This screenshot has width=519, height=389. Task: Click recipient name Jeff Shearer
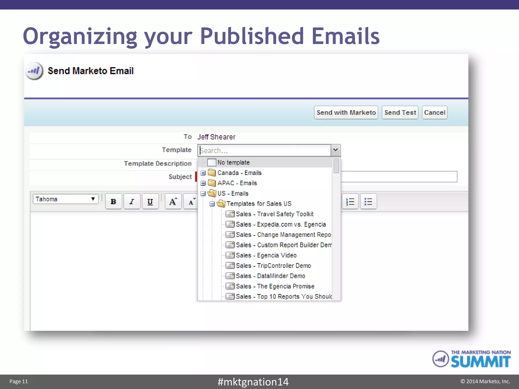tap(216, 137)
